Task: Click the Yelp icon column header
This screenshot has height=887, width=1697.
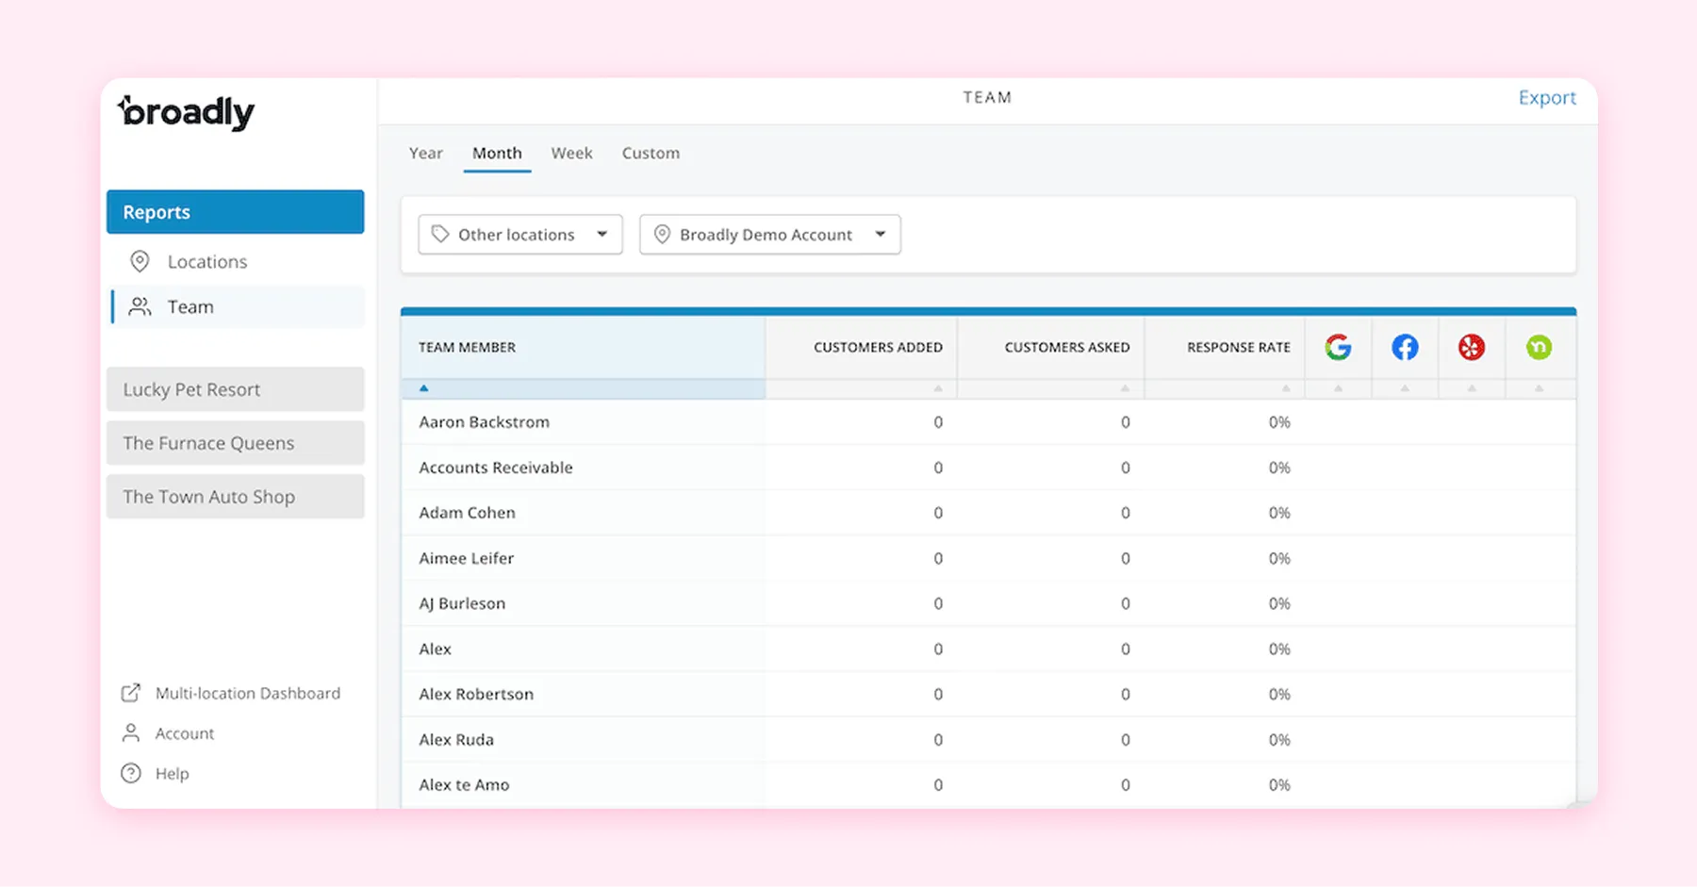Action: coord(1472,348)
